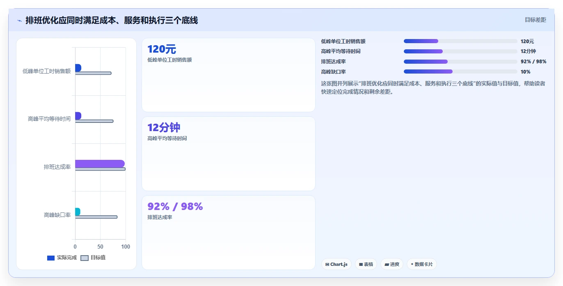Click the x-axis tick label 0
This screenshot has width=563, height=286.
tap(75, 247)
